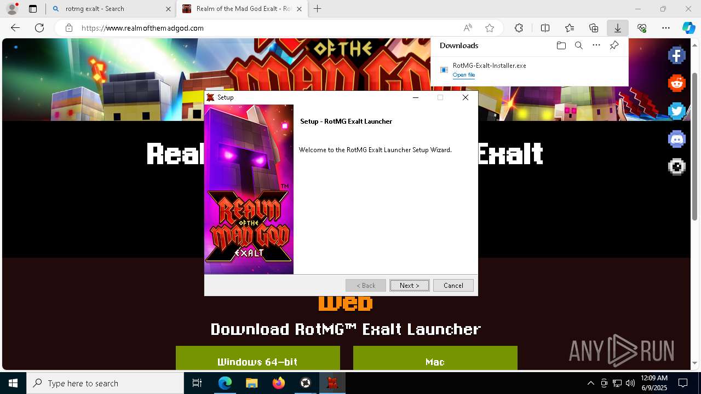This screenshot has height=394, width=701.
Task: Open Microsoft Edge from the taskbar
Action: click(225, 383)
